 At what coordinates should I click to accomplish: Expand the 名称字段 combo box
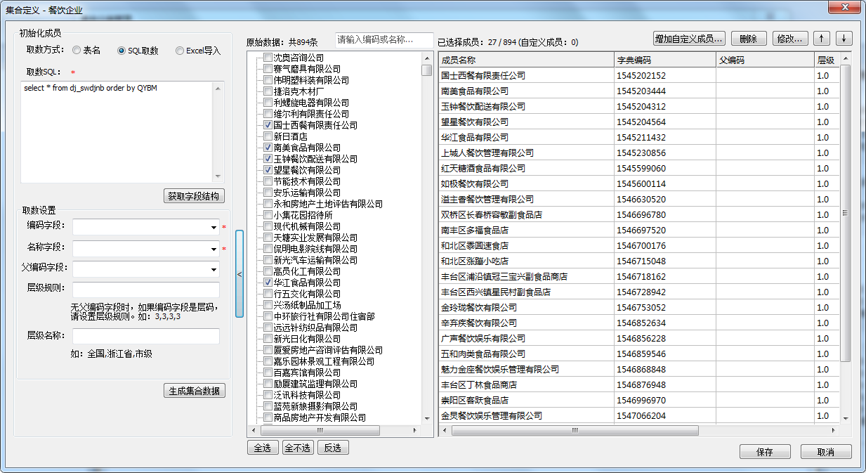(x=214, y=249)
